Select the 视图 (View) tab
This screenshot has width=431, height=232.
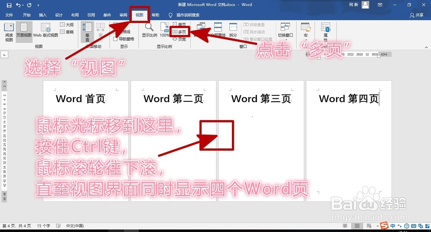(x=139, y=15)
